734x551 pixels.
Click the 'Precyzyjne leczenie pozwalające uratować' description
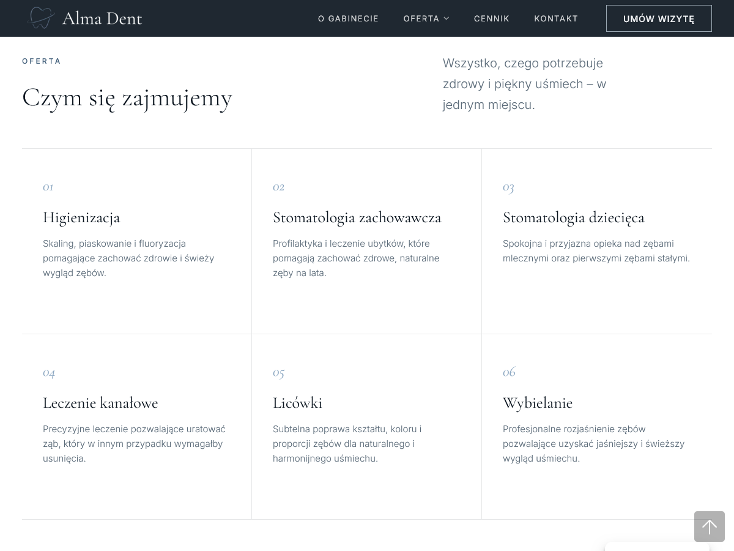pos(134,444)
